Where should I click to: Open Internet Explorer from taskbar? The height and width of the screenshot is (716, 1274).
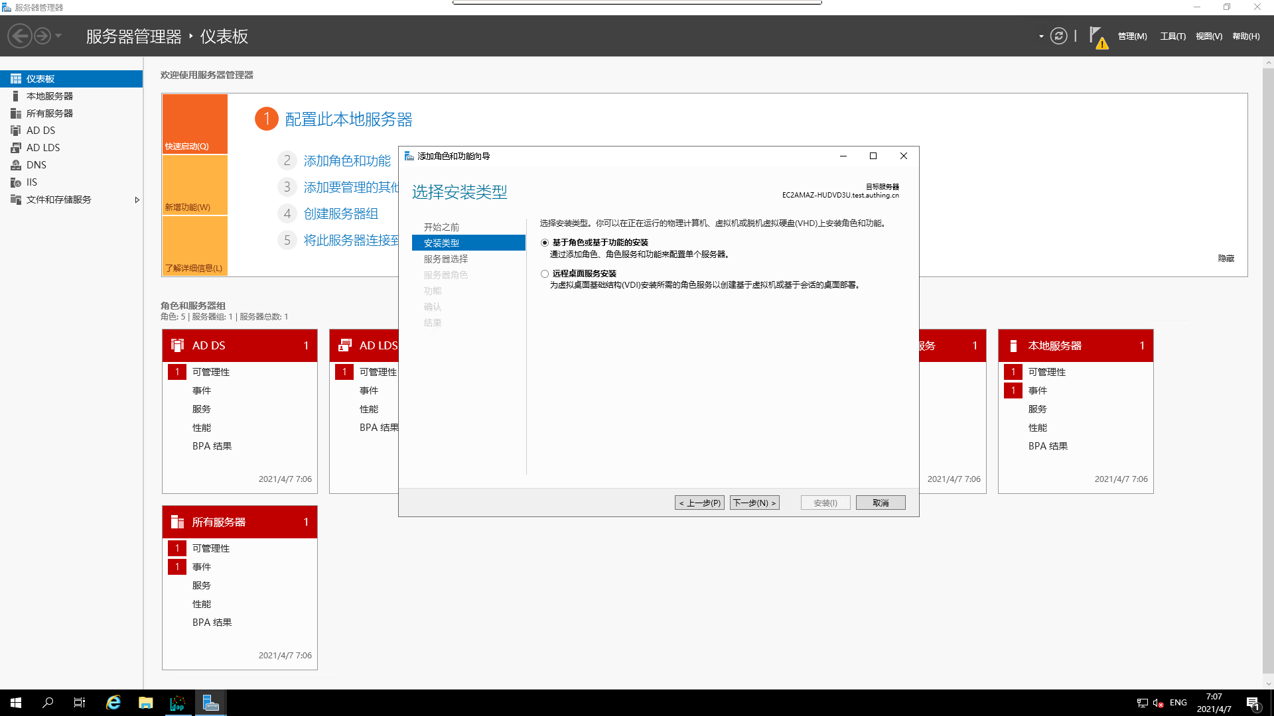click(x=113, y=703)
